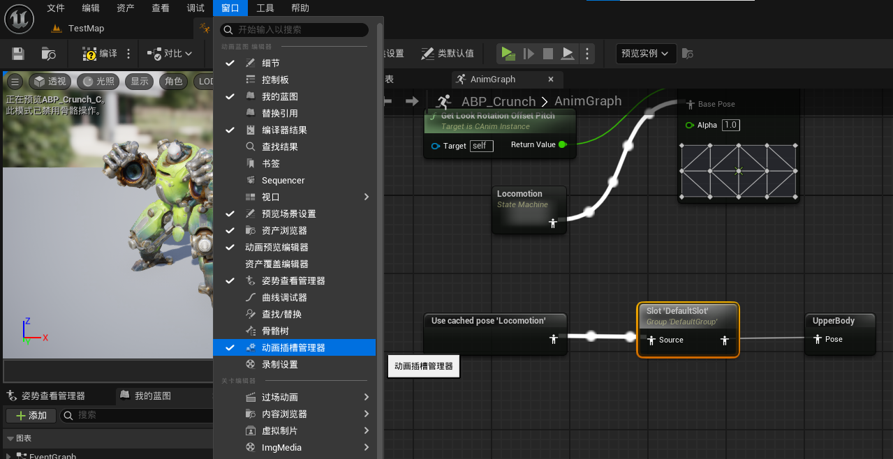Toggle the 预览场景设置 panel entry

(x=294, y=213)
